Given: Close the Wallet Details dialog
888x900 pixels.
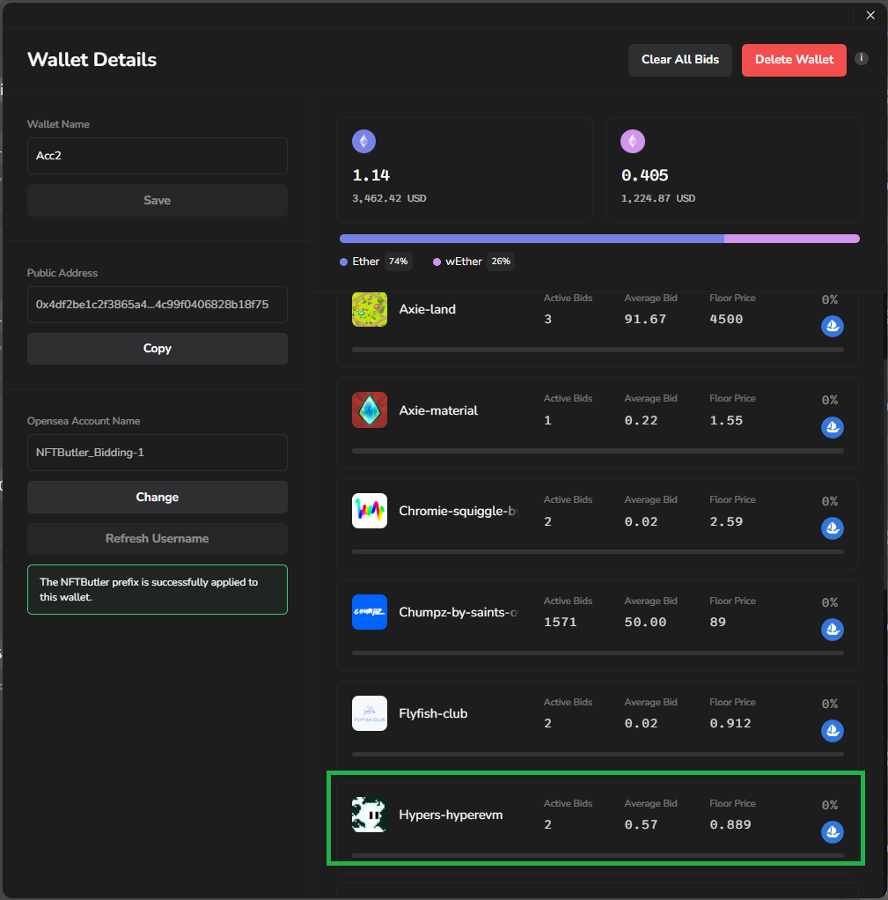Looking at the screenshot, I should tap(870, 15).
